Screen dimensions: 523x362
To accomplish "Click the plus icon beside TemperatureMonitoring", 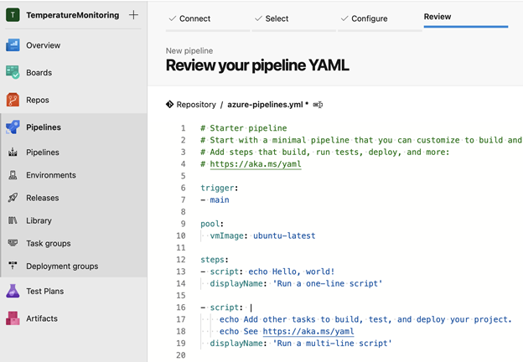I will pos(133,15).
